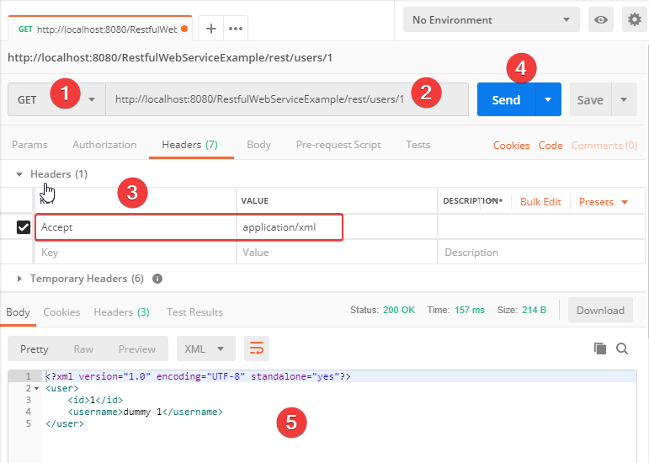The height and width of the screenshot is (463, 649).
Task: Click the environment quick look eye icon
Action: click(601, 20)
